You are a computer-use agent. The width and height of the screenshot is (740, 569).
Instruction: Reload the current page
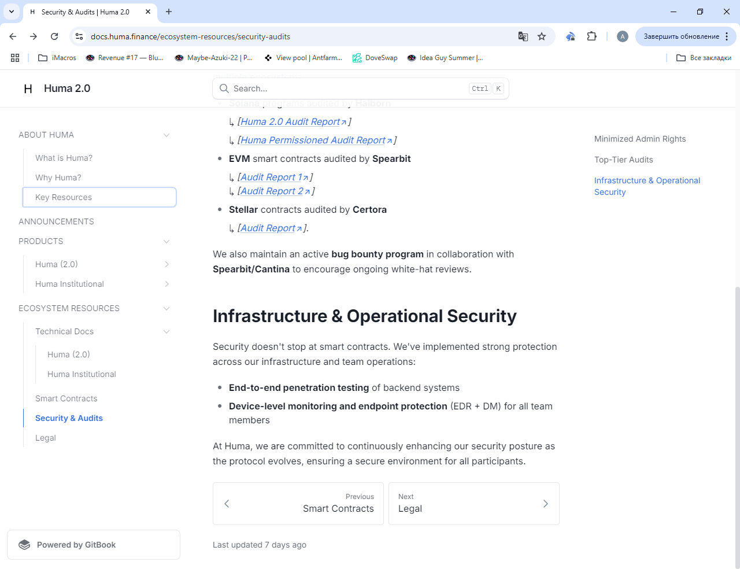point(54,36)
